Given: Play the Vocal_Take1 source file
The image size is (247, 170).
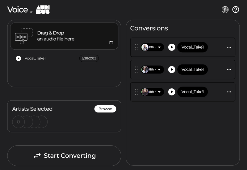Looking at the screenshot, I should click(x=19, y=58).
